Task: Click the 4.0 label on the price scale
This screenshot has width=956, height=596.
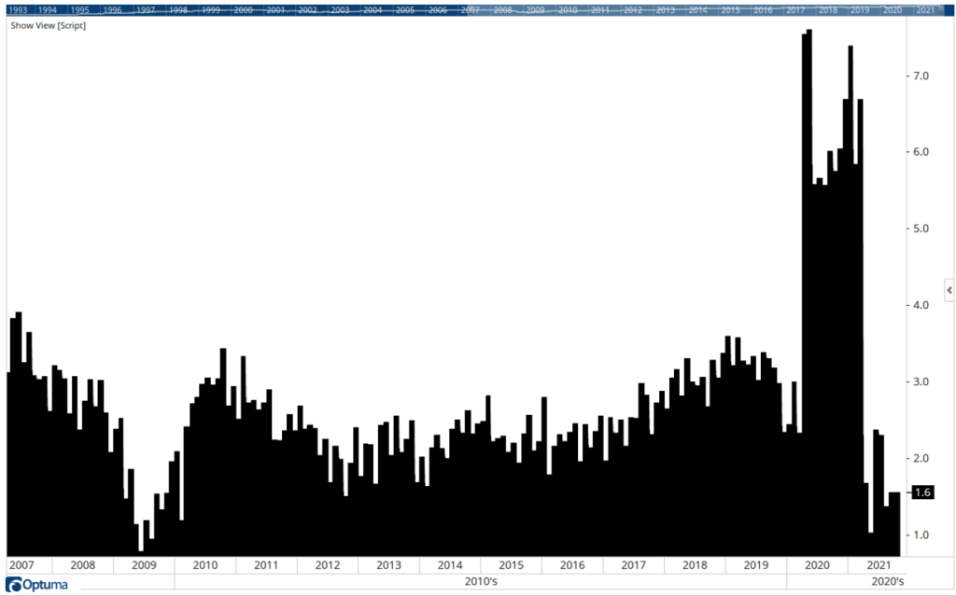Action: click(921, 305)
